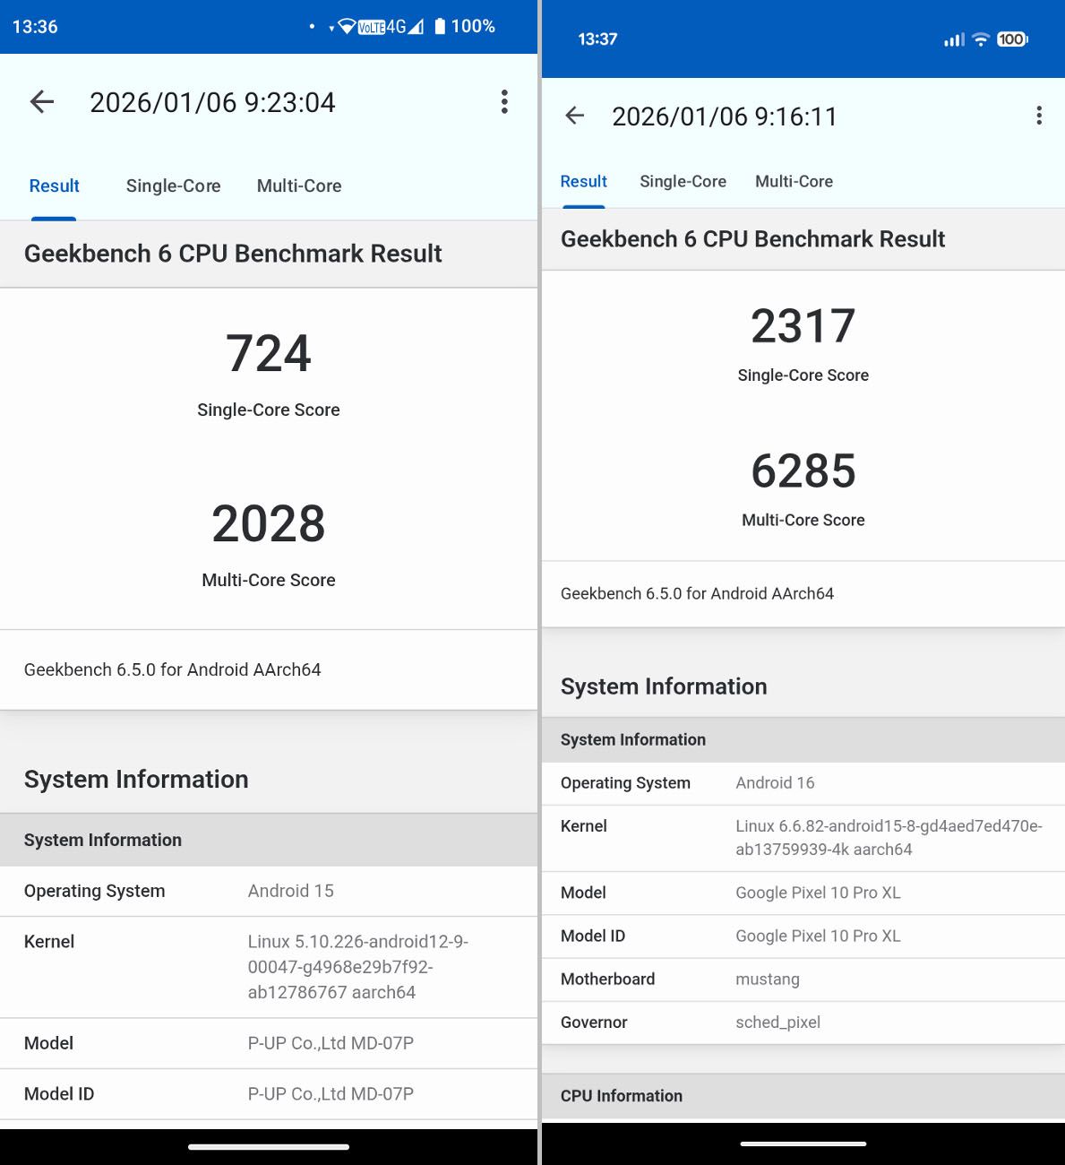Image resolution: width=1065 pixels, height=1165 pixels.
Task: Select the Result tab on the left screen
Action: [54, 186]
